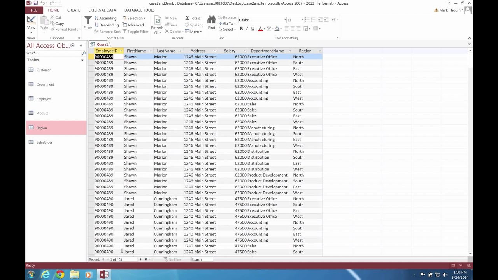The width and height of the screenshot is (498, 280).
Task: Apply Italic formatting
Action: [247, 29]
